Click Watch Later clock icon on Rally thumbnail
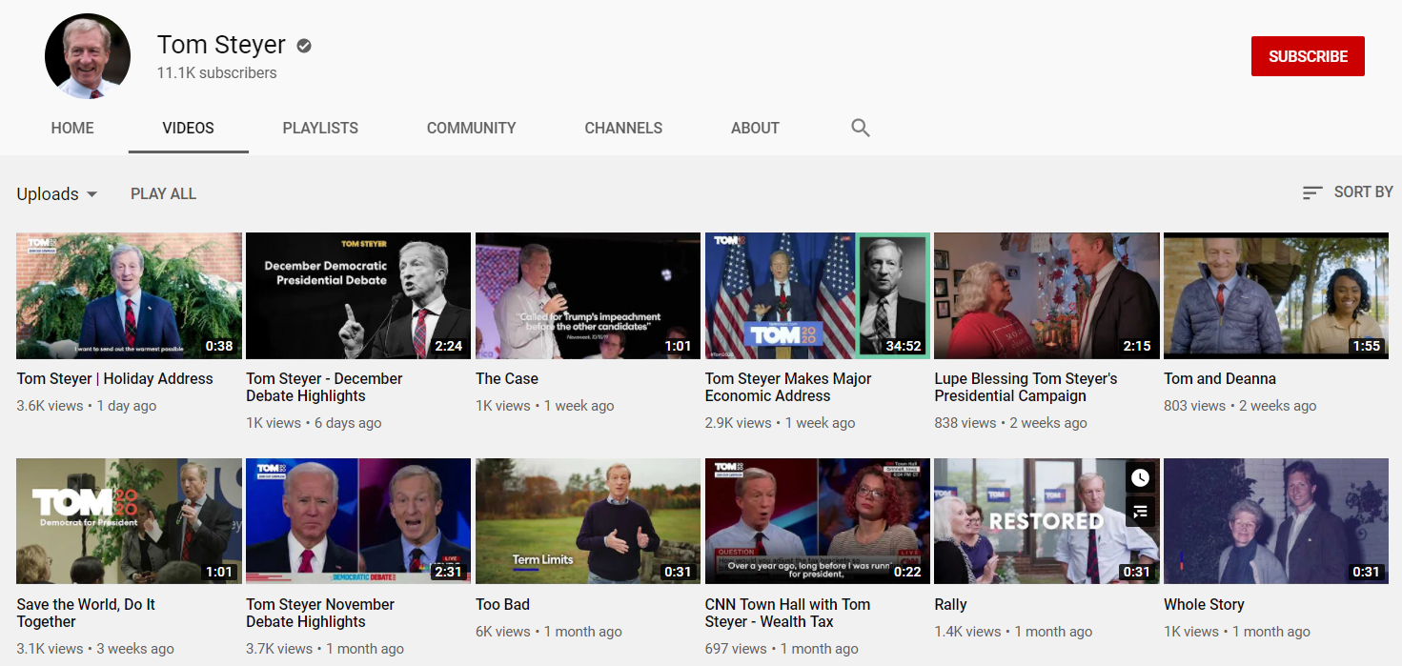The width and height of the screenshot is (1402, 666). (x=1140, y=478)
